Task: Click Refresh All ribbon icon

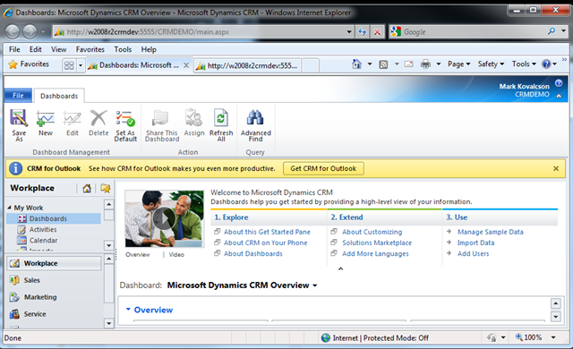Action: [x=221, y=118]
